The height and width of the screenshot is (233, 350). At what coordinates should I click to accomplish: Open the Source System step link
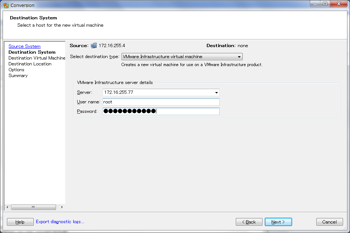tap(25, 46)
